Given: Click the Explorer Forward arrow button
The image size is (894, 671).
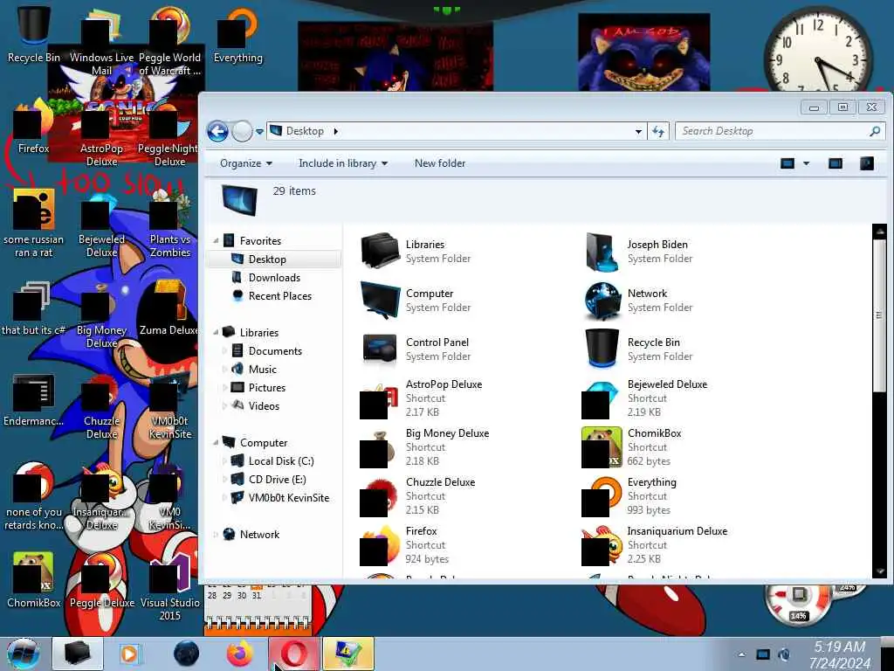Looking at the screenshot, I should point(242,131).
